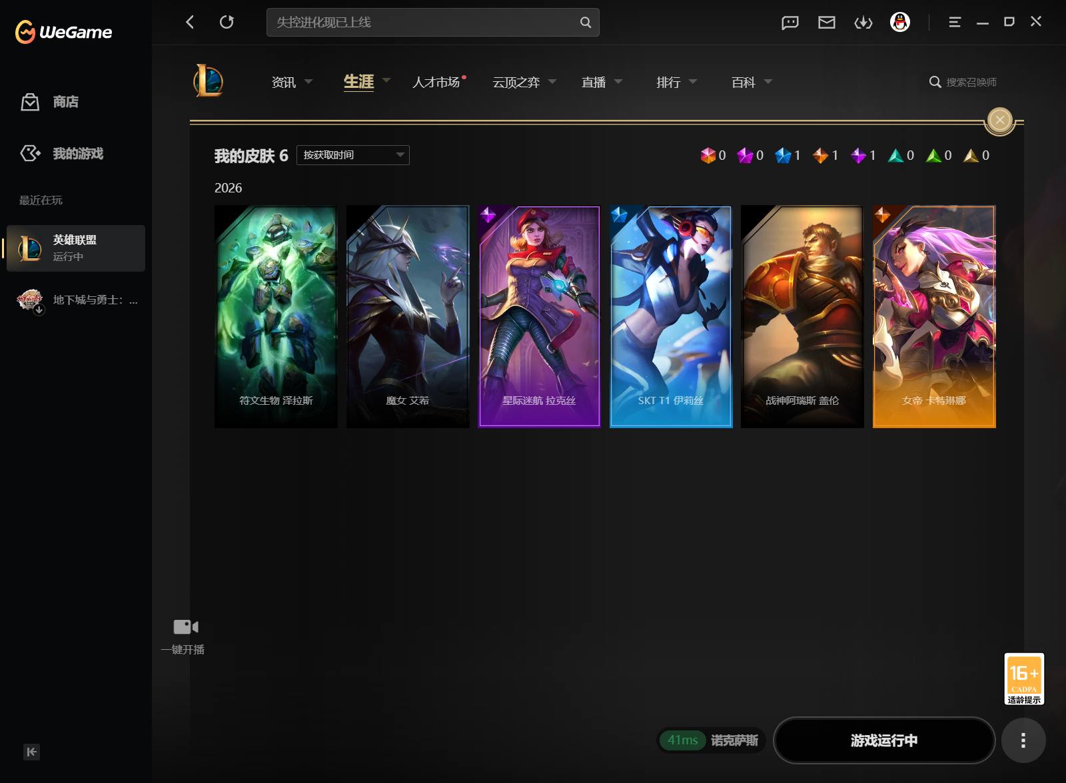Open the 人才市场 tab
This screenshot has height=783, width=1066.
[x=436, y=82]
